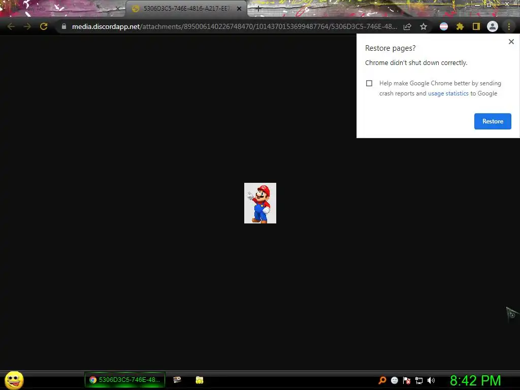520x390 pixels.
Task: Click the round face tray icon
Action: tap(394, 380)
